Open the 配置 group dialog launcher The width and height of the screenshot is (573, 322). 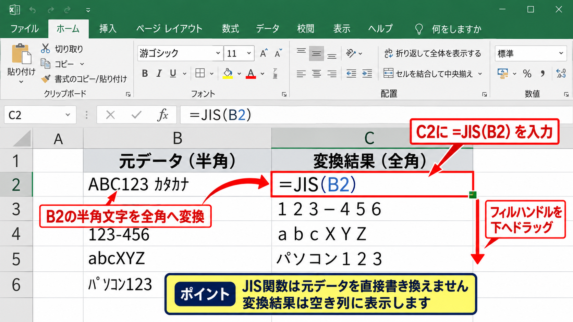tap(485, 94)
